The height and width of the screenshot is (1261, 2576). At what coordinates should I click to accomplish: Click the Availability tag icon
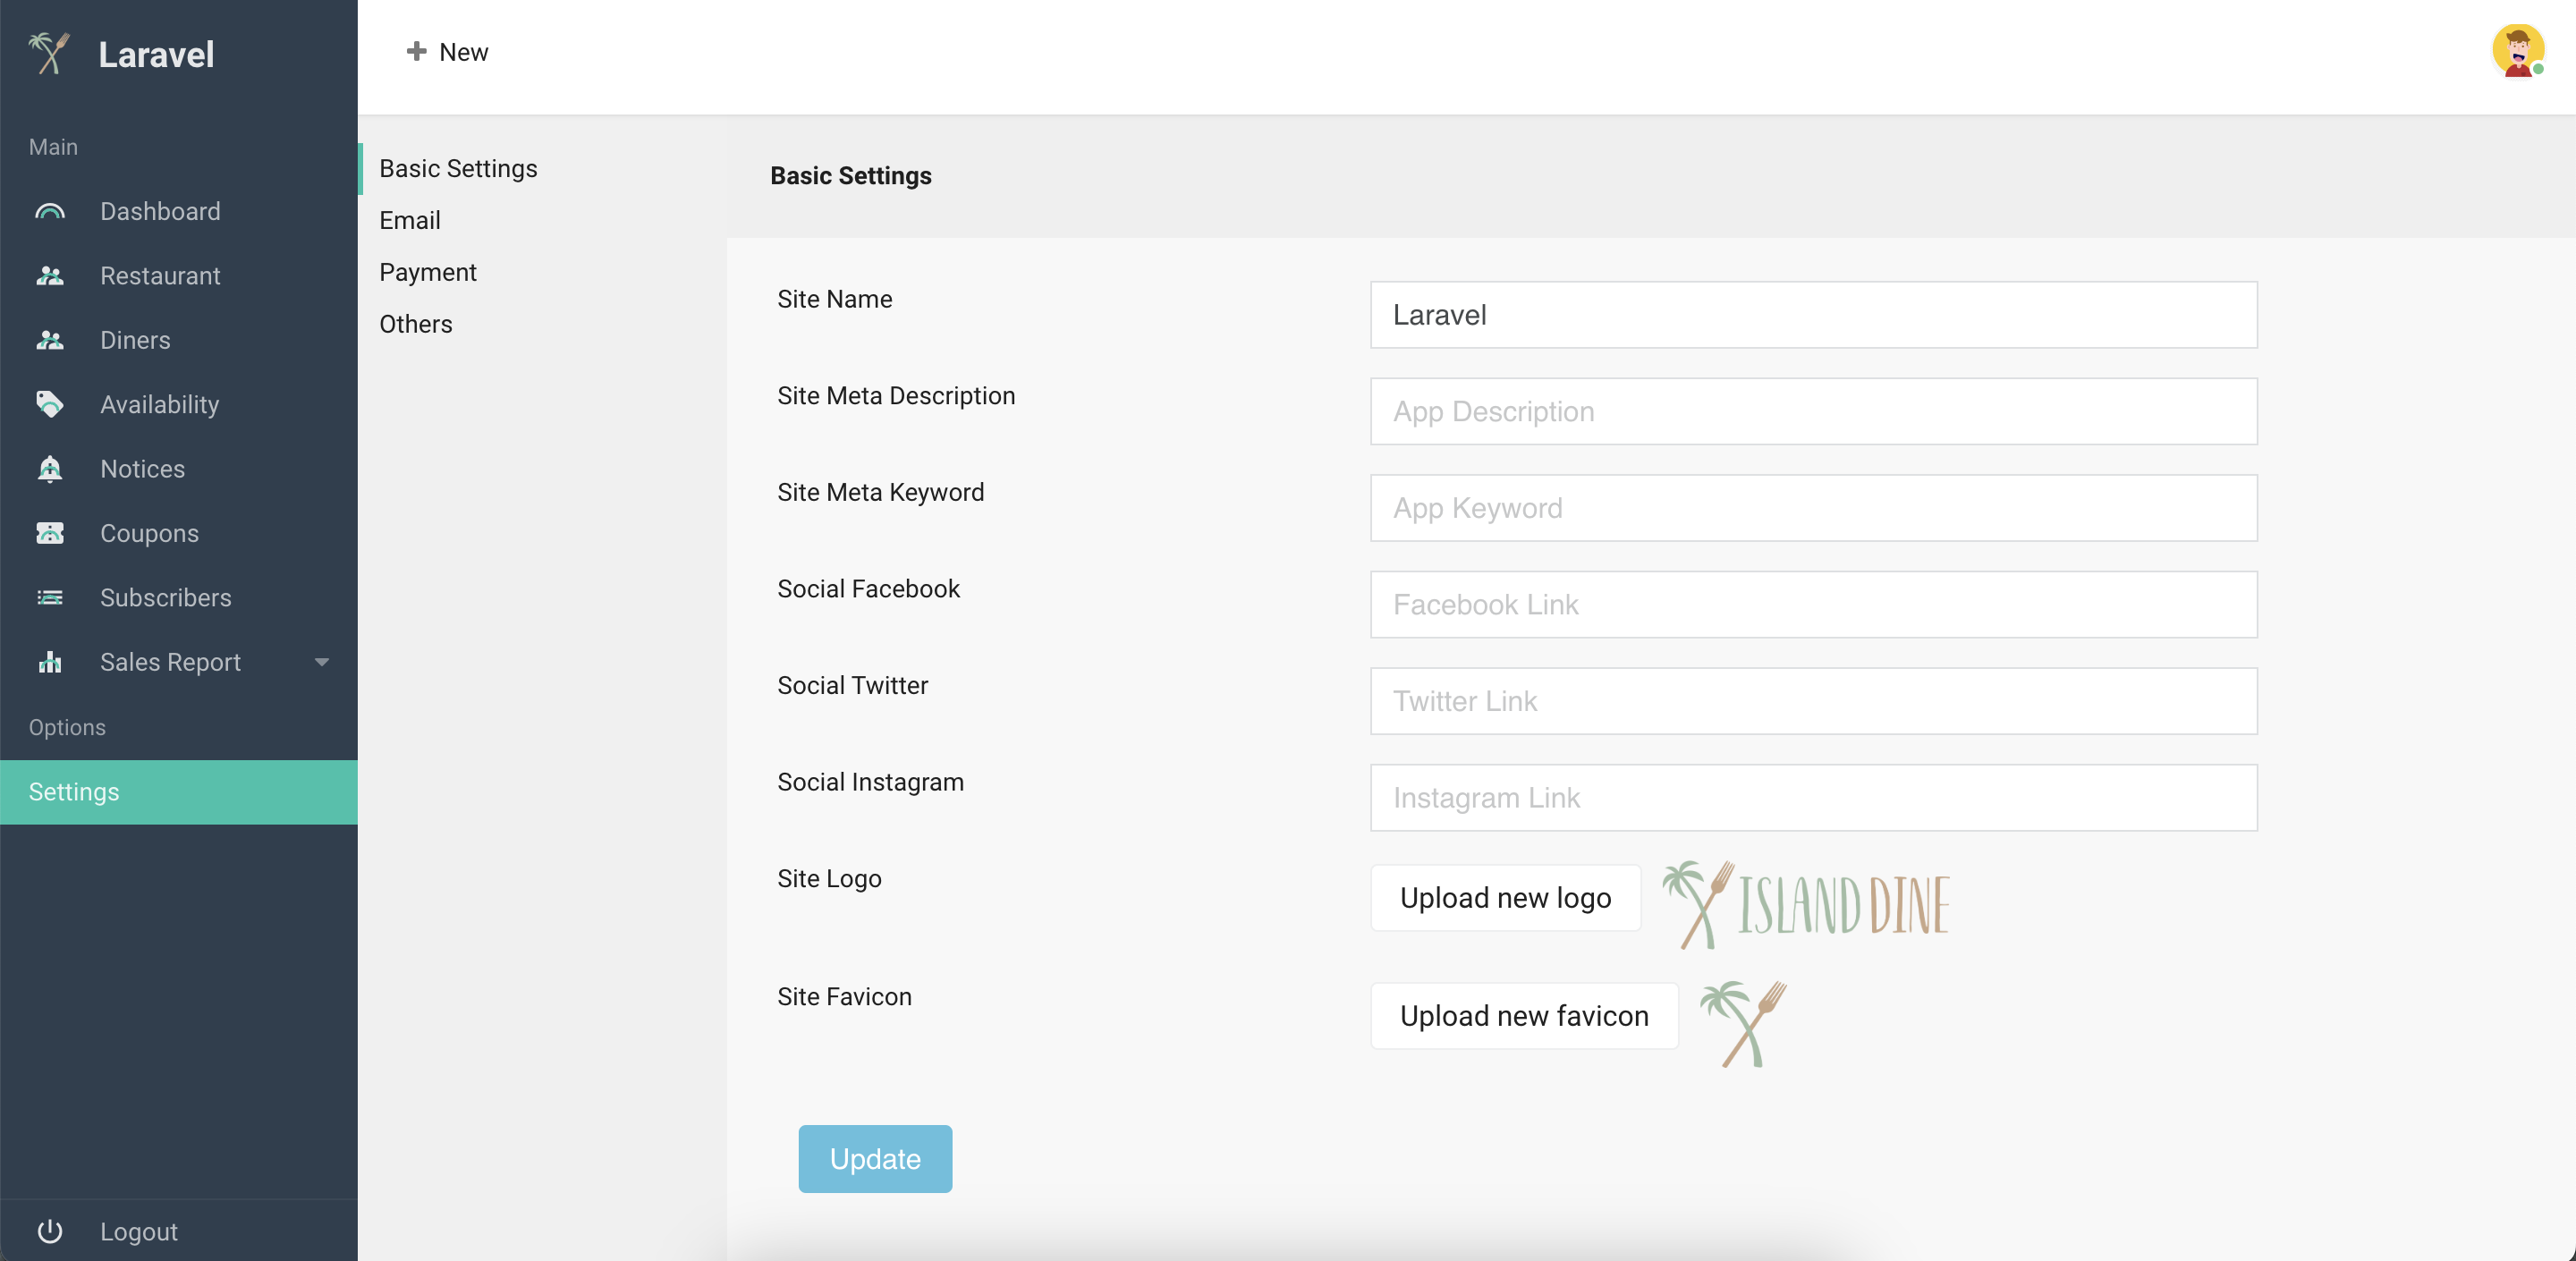click(x=50, y=404)
